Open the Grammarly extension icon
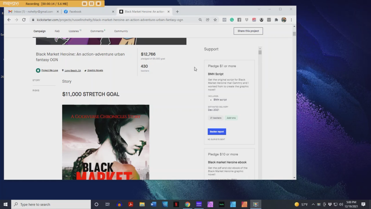The height and width of the screenshot is (209, 371). [232, 20]
